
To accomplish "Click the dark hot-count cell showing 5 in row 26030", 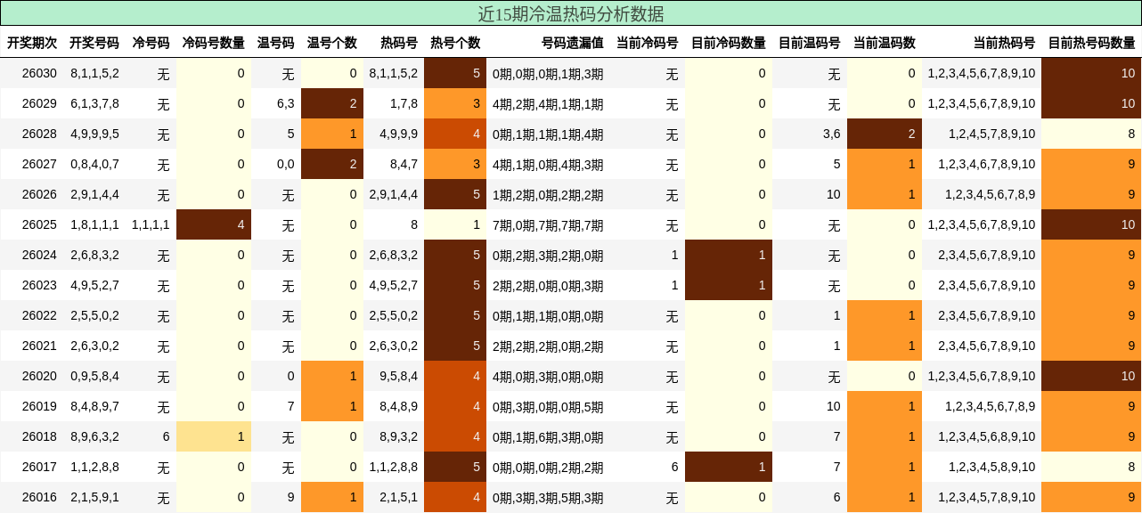I will [x=454, y=73].
